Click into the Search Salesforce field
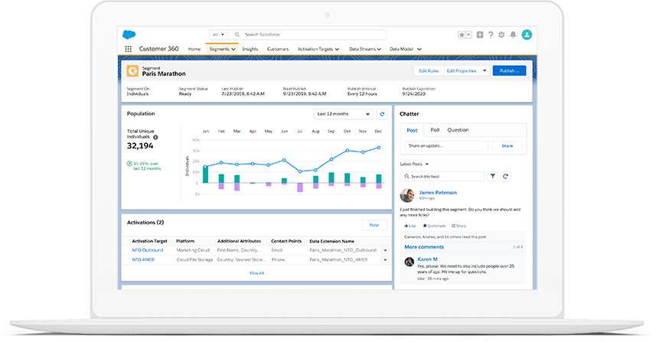The height and width of the screenshot is (342, 656). (308, 34)
